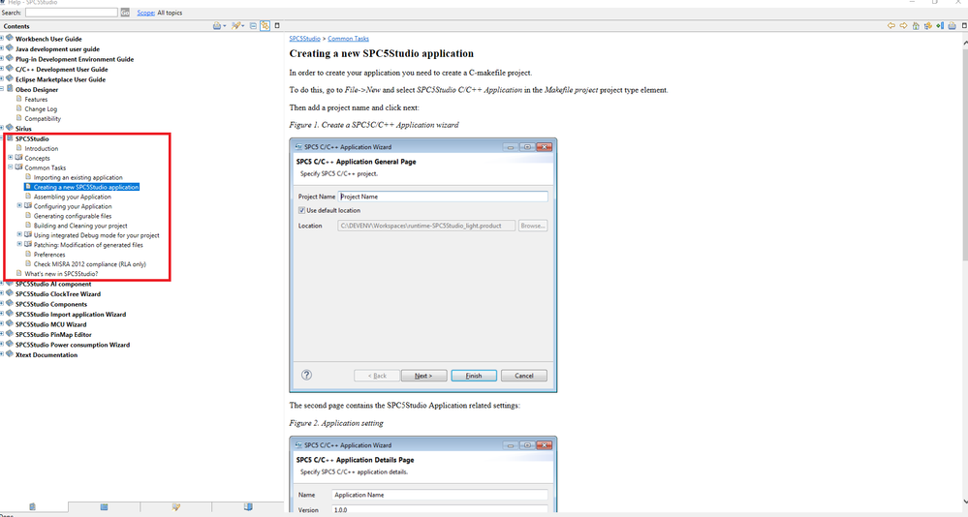Viewport: 968px width, 517px height.
Task: Collapse the Common Tasks tree node
Action: pos(11,167)
